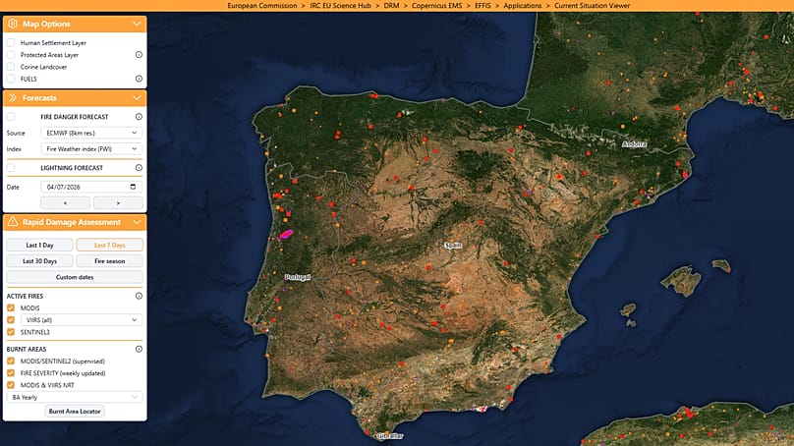Click the Map Options gear icon
Viewport: 794px width, 446px height.
13,24
